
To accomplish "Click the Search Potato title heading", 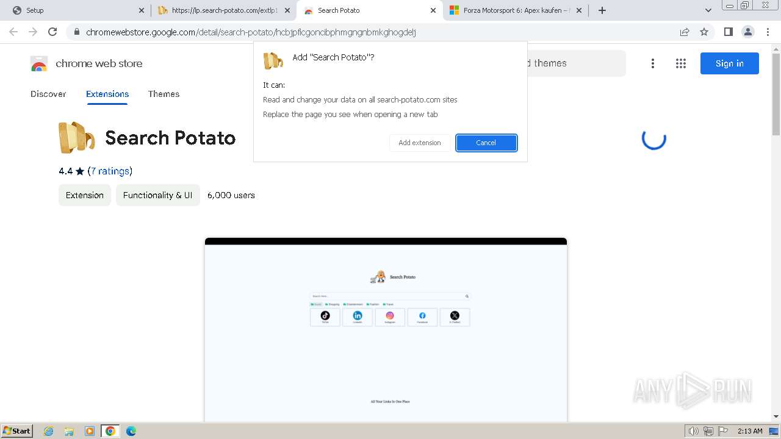I will 170,138.
